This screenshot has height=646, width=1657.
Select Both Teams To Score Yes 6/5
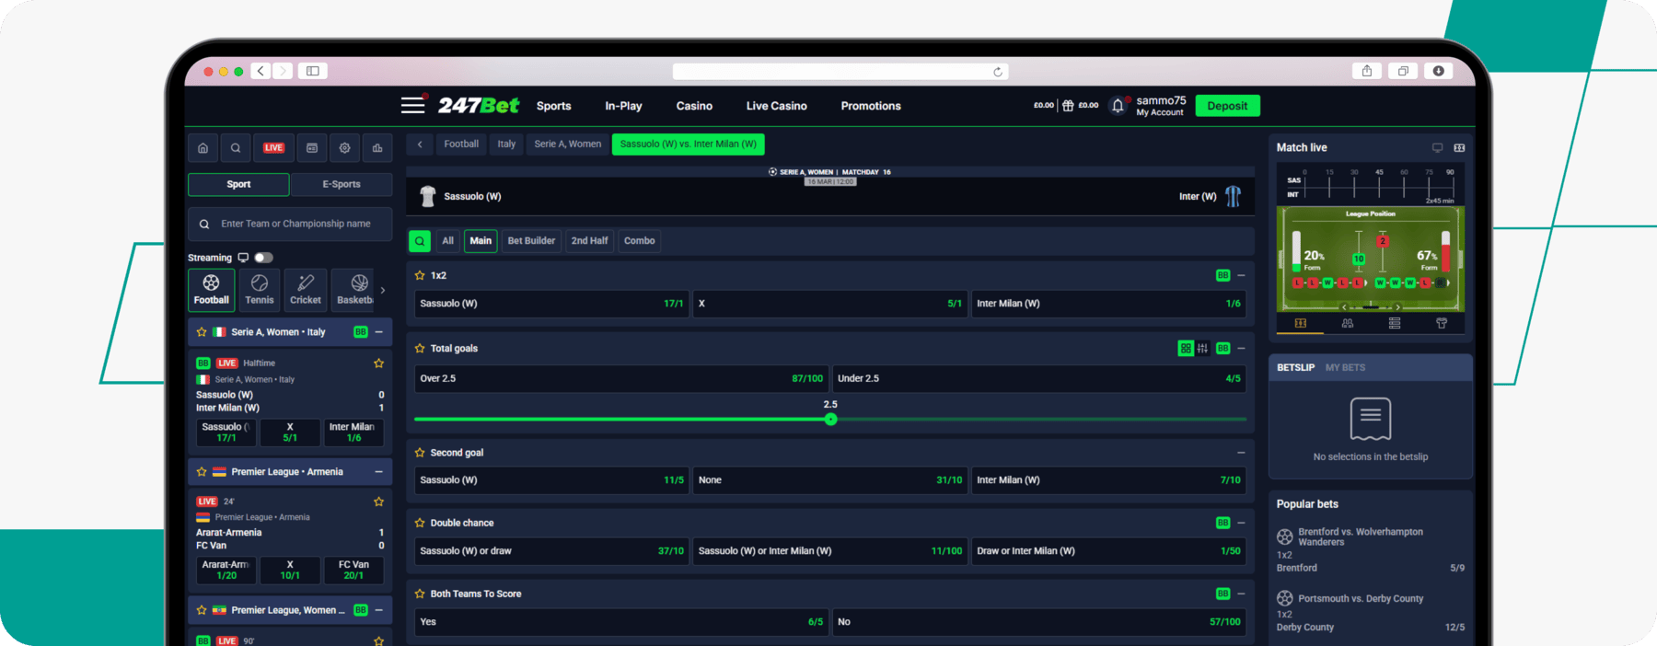(621, 622)
